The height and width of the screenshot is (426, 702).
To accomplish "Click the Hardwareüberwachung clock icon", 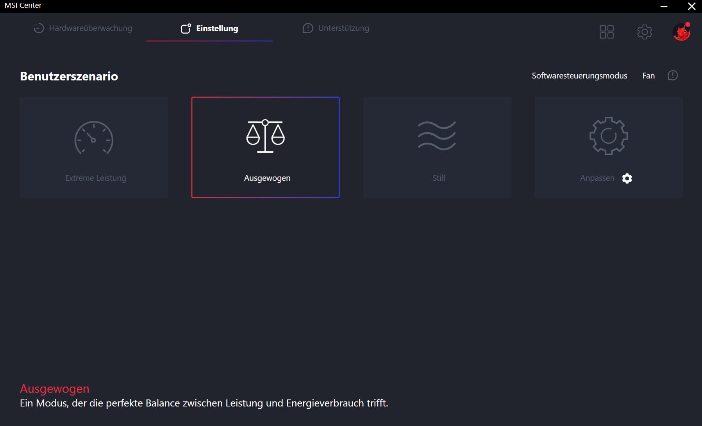I will click(x=39, y=28).
